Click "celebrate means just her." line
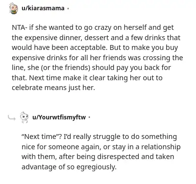The width and height of the screenshot is (196, 184). coord(53,88)
